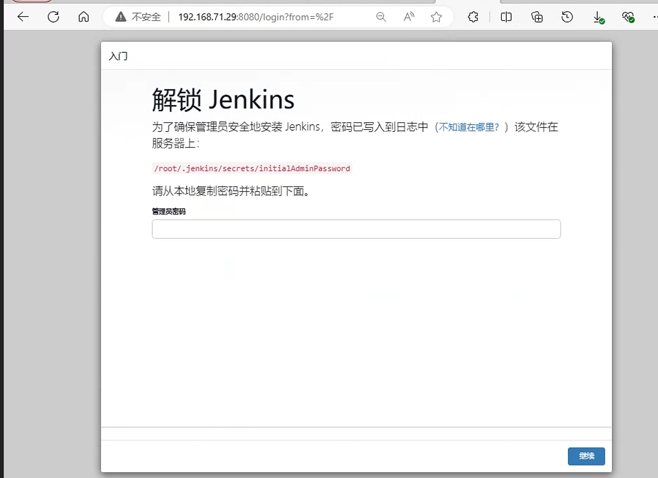The height and width of the screenshot is (478, 658).
Task: Reload the Jenkins login page
Action: coord(53,17)
